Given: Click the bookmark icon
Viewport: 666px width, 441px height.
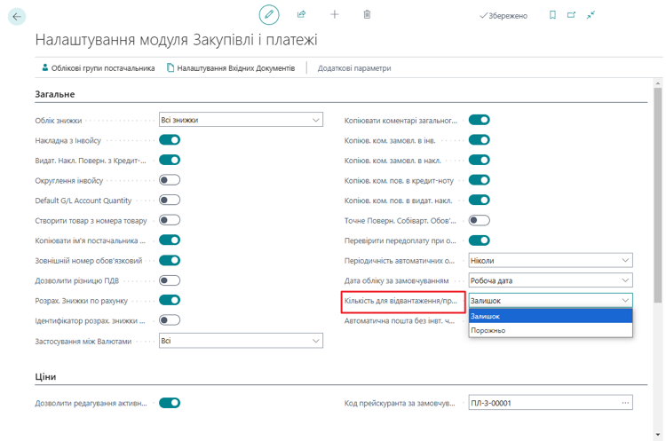Looking at the screenshot, I should click(552, 15).
